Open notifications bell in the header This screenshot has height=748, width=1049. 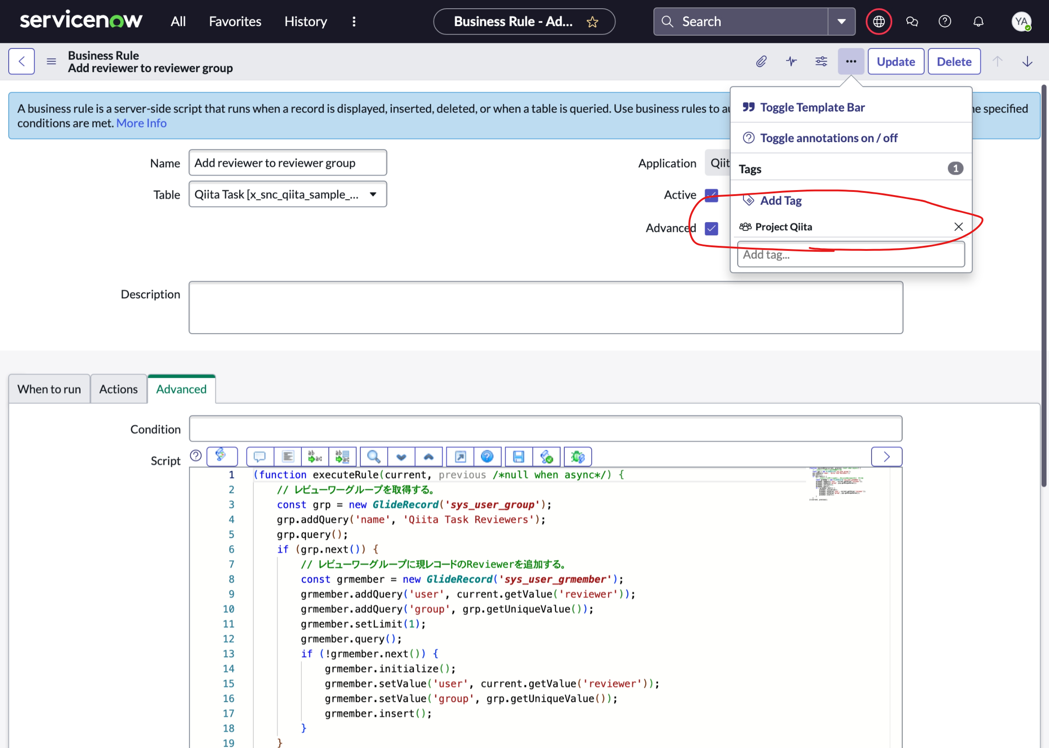point(978,21)
